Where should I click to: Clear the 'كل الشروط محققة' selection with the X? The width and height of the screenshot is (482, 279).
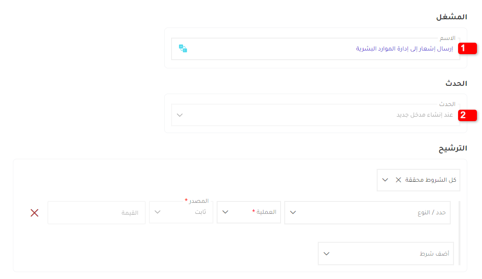tap(398, 180)
